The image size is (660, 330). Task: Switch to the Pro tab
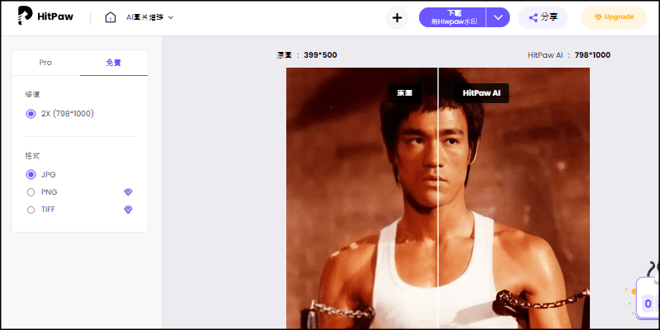click(45, 63)
